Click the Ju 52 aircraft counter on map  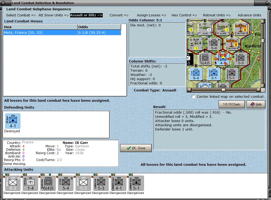tap(205, 29)
